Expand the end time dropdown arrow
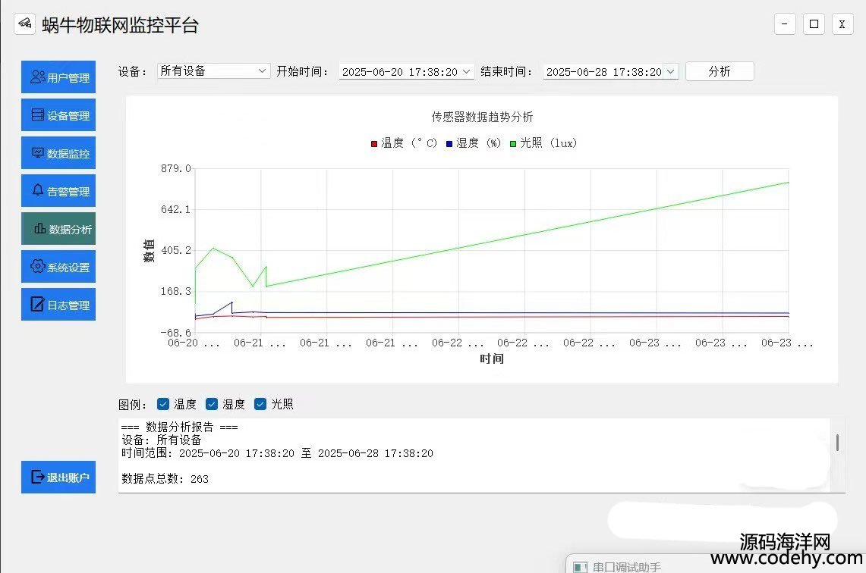 [x=670, y=71]
